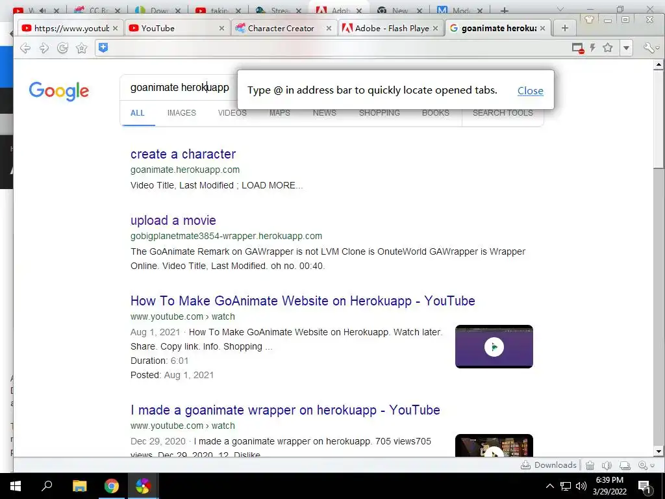This screenshot has height=499, width=665.
Task: Open 'I made a goanimate wrapper on herokuapp' result
Action: tap(285, 410)
